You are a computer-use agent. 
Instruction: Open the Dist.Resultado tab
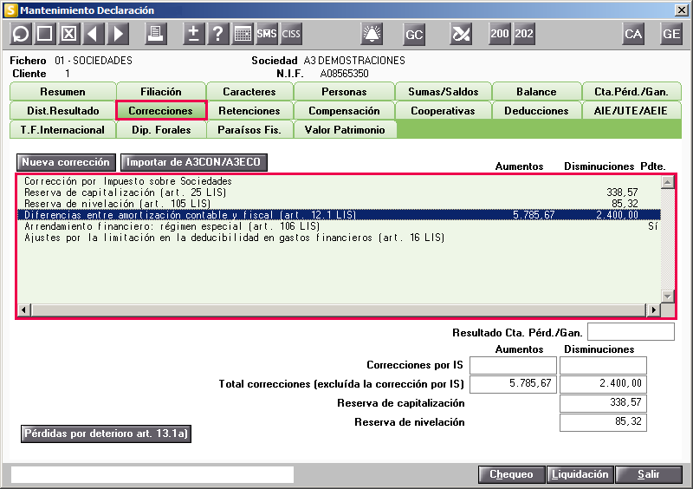click(62, 111)
